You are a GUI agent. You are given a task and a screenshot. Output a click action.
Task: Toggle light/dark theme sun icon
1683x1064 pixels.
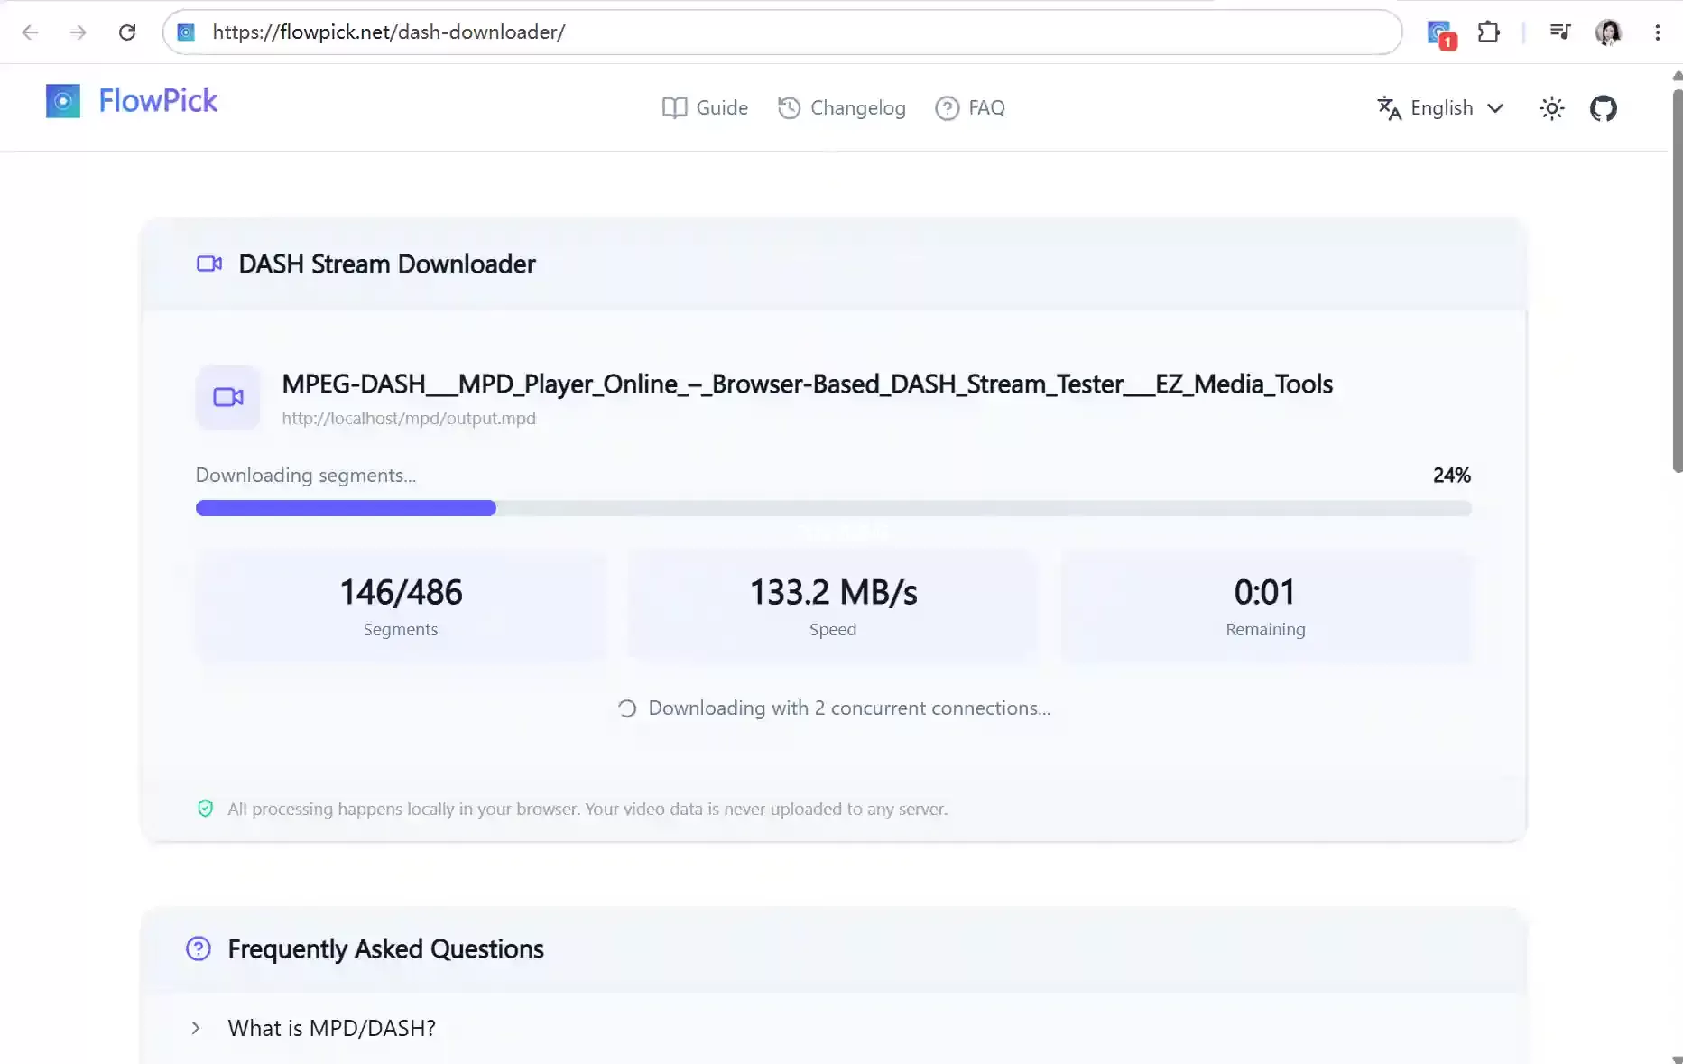tap(1552, 108)
